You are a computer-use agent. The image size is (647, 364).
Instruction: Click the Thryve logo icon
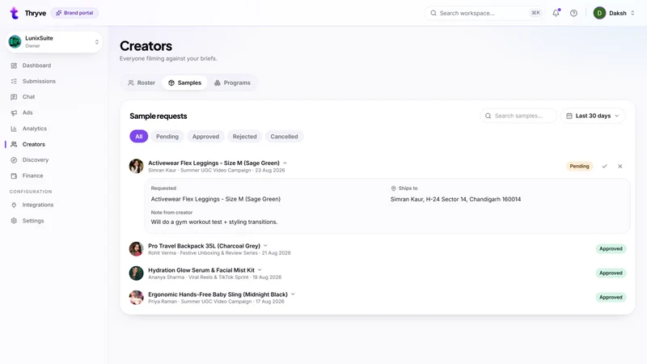coord(14,13)
